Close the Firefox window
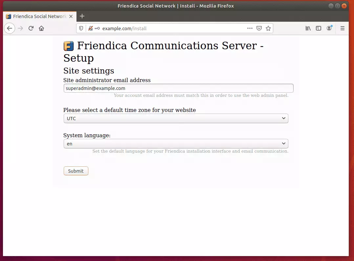 pos(344,6)
